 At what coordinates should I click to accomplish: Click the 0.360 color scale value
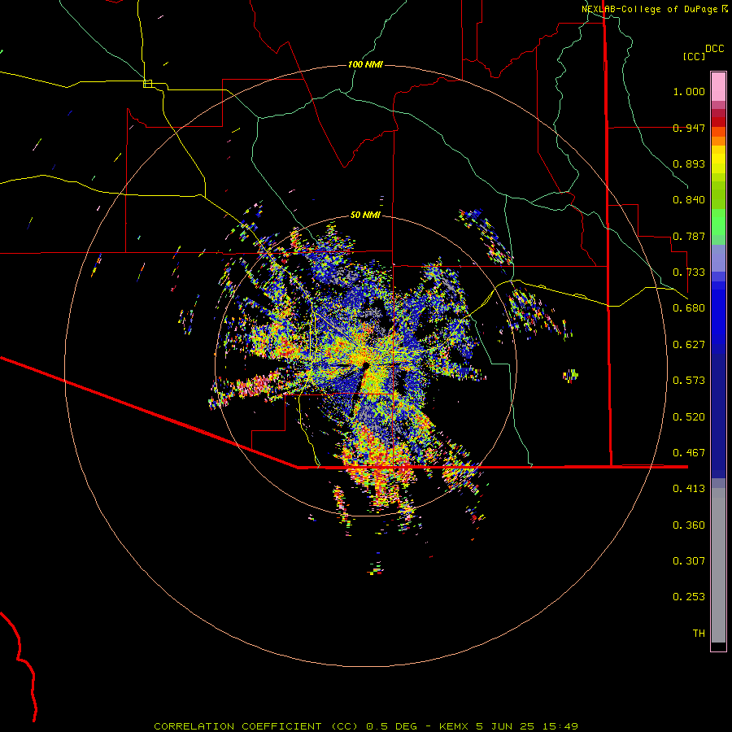pyautogui.click(x=689, y=525)
